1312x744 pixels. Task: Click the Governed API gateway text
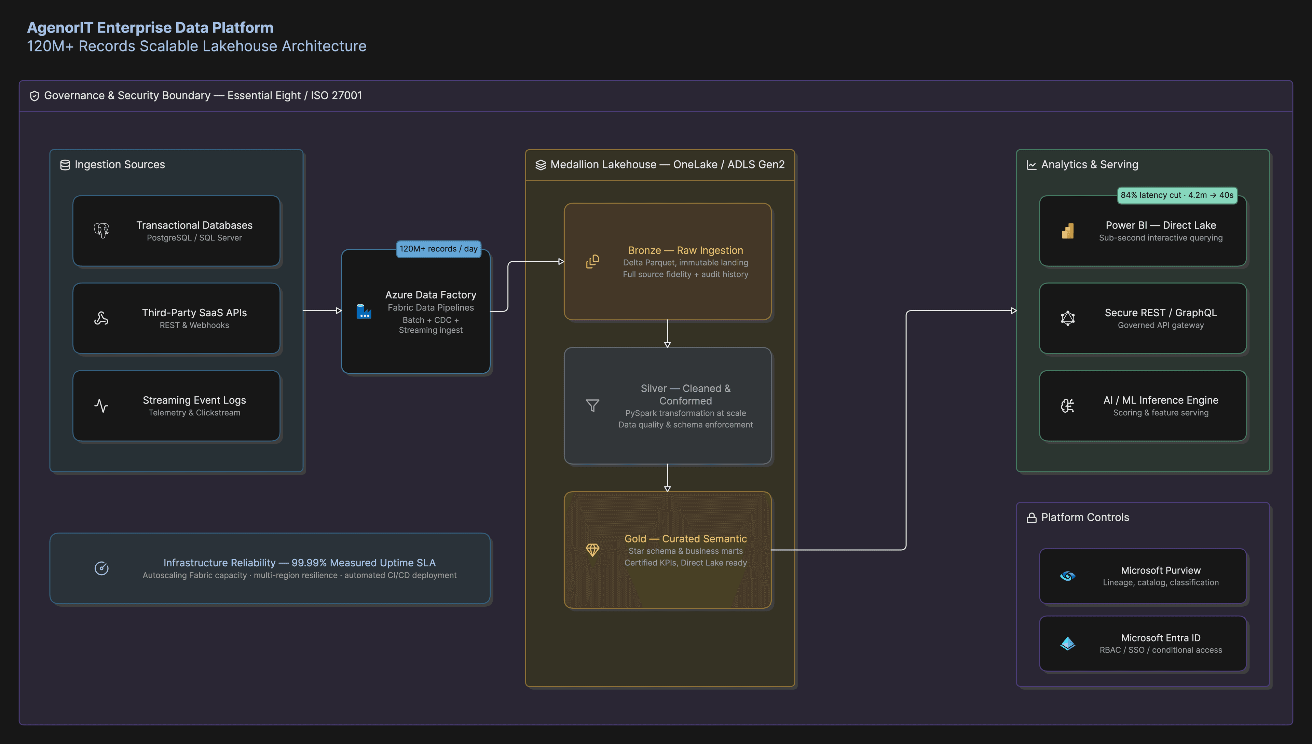coord(1161,326)
